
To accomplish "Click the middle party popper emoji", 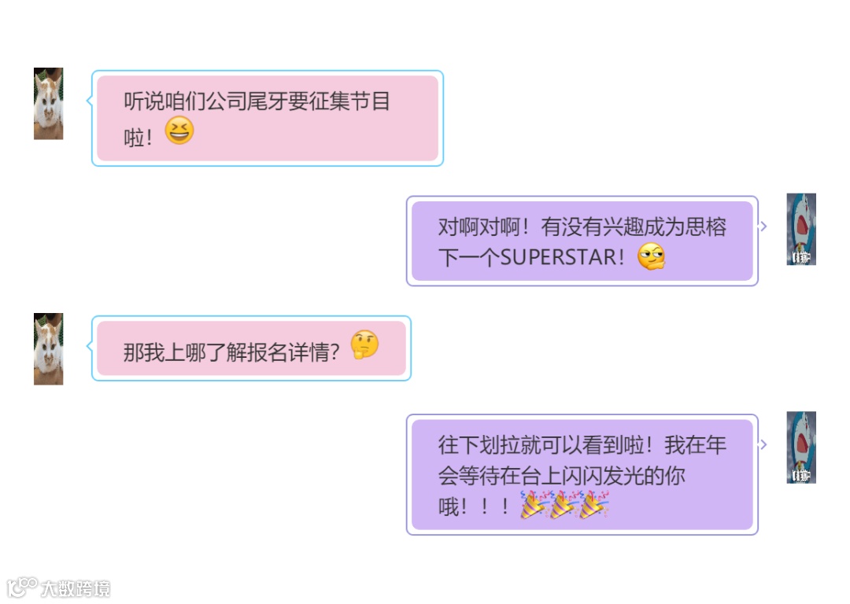I will pyautogui.click(x=564, y=505).
